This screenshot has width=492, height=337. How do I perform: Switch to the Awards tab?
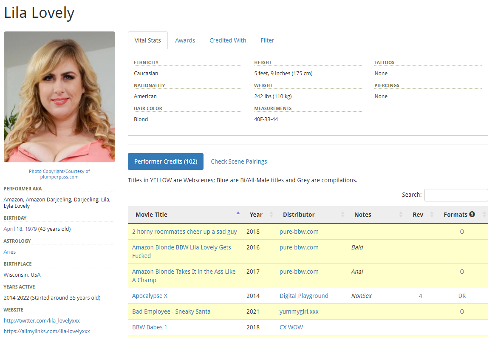[185, 40]
